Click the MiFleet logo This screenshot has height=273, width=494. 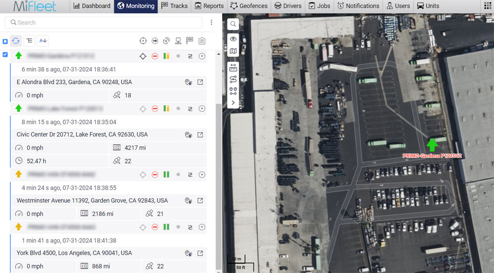pos(35,6)
